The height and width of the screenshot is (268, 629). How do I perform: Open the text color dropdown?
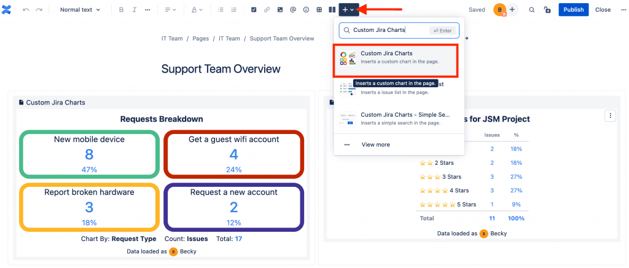tap(197, 10)
